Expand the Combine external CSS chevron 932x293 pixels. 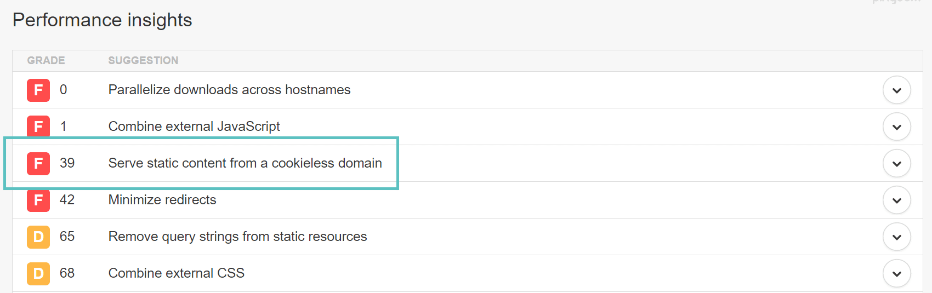click(x=896, y=273)
